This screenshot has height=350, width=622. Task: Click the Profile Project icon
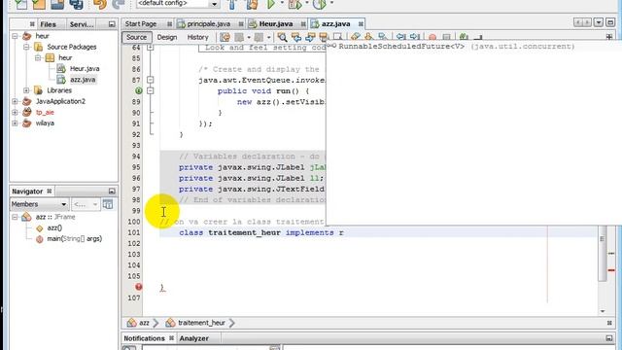click(320, 4)
